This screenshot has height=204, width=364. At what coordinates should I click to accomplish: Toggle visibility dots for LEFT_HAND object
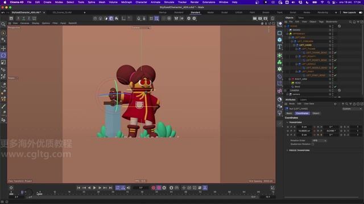333,45
